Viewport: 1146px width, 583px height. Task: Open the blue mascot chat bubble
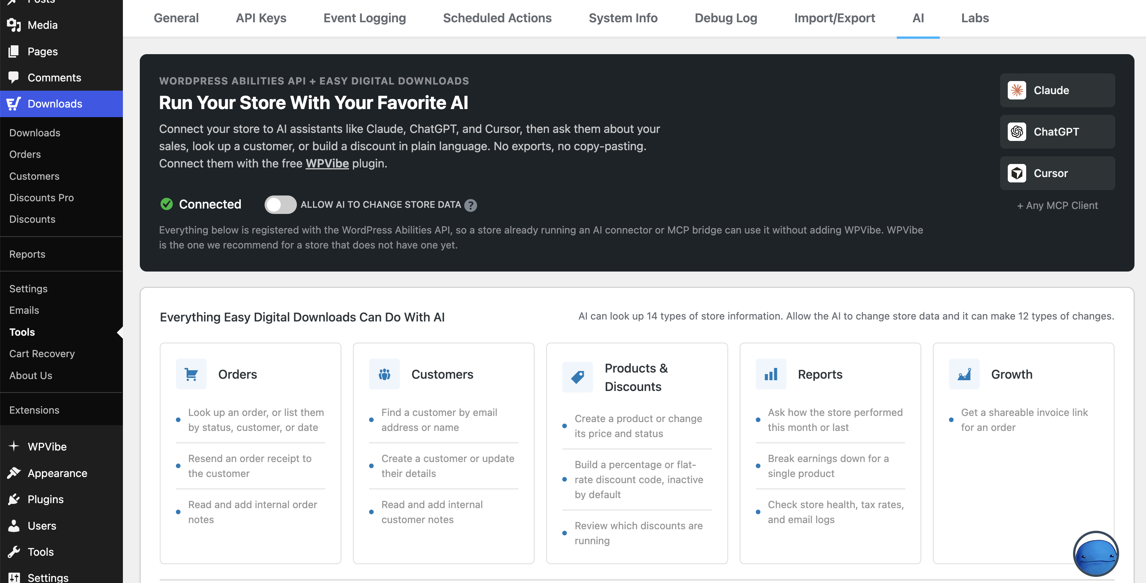1096,554
